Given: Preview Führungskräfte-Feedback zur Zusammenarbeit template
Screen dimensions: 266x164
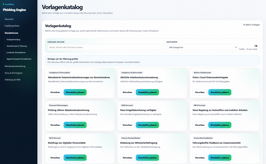Looking at the screenshot, I should pos(200,158).
